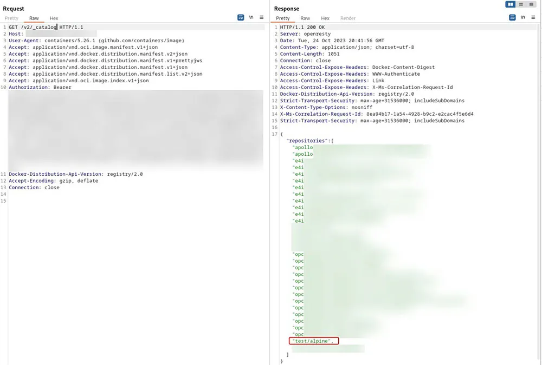
Task: Select Accept oci.image.manifest.v1+json line
Action: click(x=83, y=47)
